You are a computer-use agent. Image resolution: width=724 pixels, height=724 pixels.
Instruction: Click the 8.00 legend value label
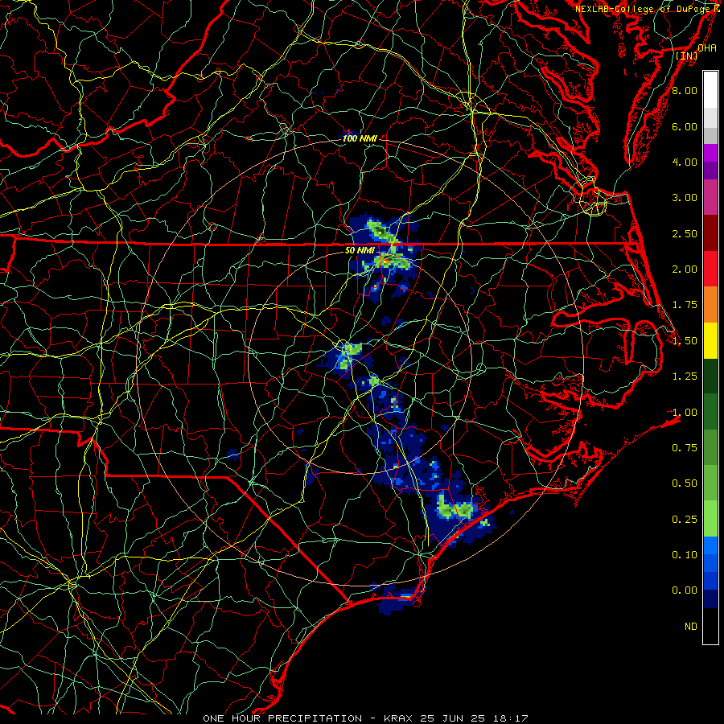coord(685,90)
